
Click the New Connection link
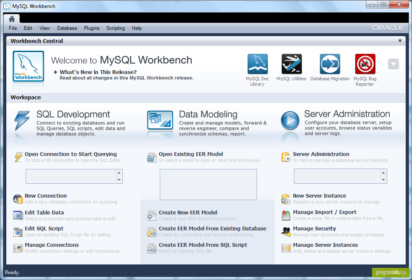pyautogui.click(x=46, y=195)
